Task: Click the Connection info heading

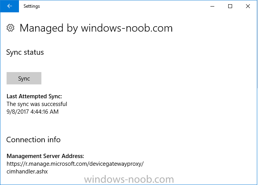Action: pos(33,140)
